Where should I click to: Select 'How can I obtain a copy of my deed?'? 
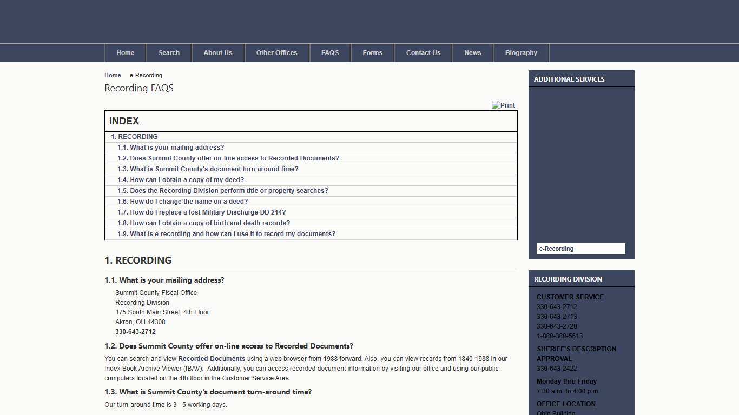tap(181, 179)
